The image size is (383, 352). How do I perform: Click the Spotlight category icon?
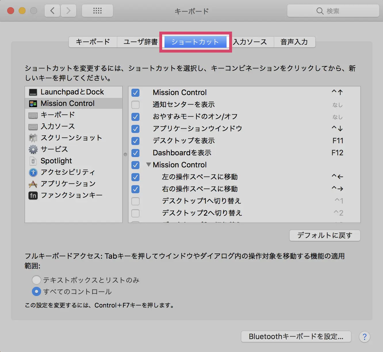pyautogui.click(x=33, y=161)
